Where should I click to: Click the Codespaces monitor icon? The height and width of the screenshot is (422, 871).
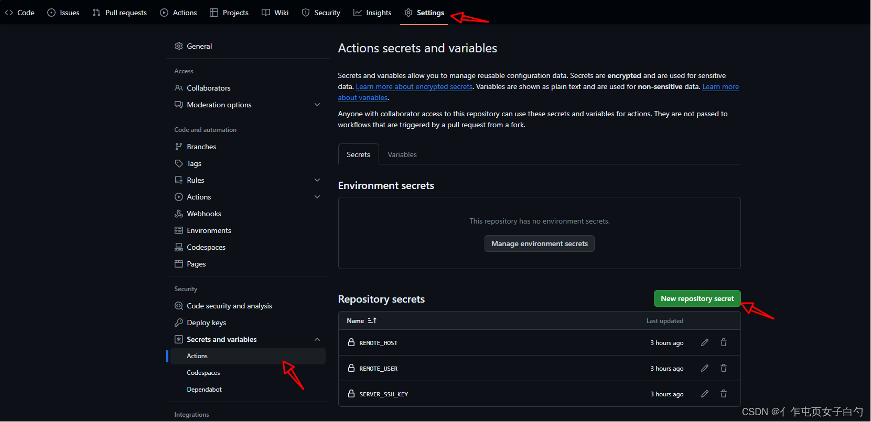point(179,247)
